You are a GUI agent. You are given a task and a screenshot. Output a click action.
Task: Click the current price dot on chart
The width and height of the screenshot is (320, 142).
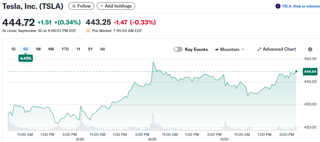click(296, 72)
